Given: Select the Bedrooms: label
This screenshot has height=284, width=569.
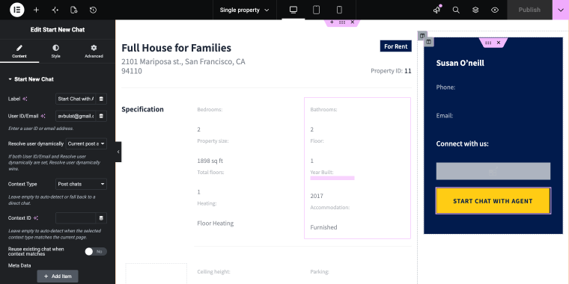Looking at the screenshot, I should [210, 109].
